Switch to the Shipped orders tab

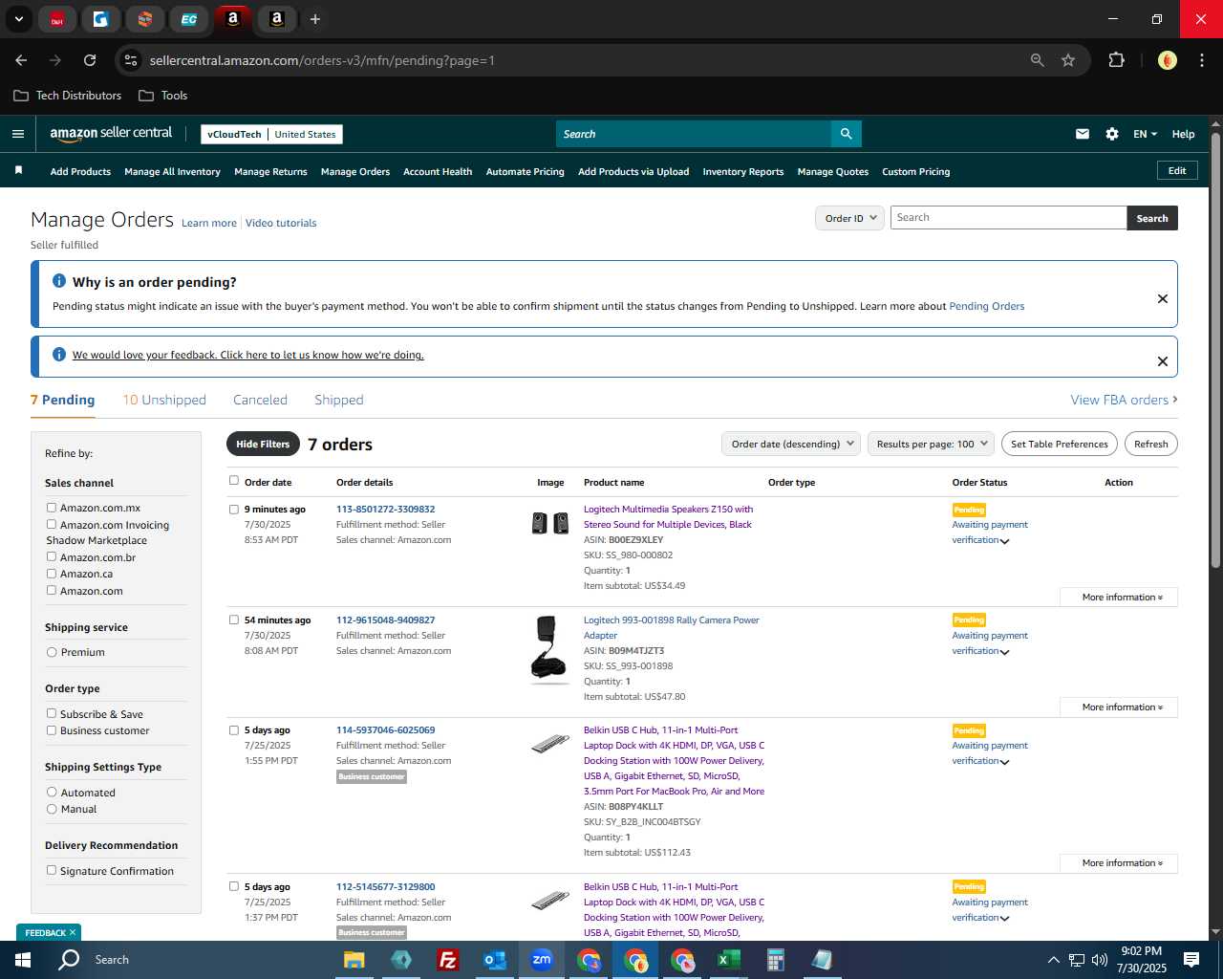tap(339, 400)
